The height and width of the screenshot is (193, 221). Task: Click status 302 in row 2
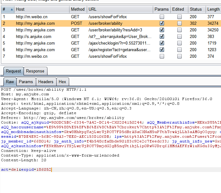(193, 23)
